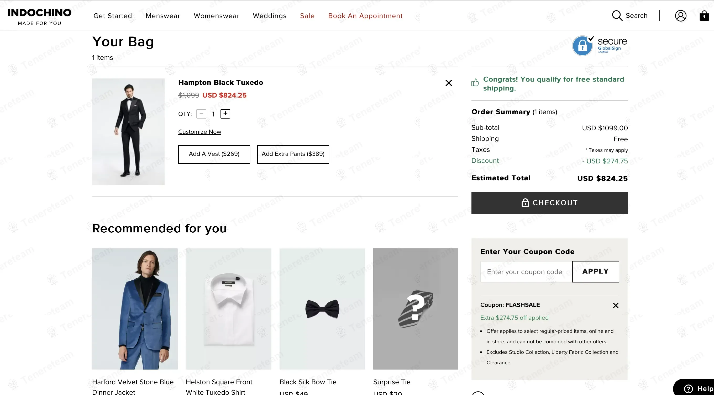Open the Indochino logo homepage link

point(40,17)
